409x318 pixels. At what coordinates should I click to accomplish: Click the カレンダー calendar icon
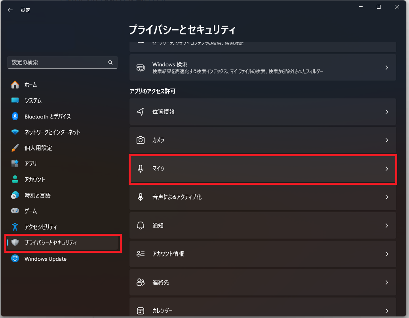[x=140, y=311]
